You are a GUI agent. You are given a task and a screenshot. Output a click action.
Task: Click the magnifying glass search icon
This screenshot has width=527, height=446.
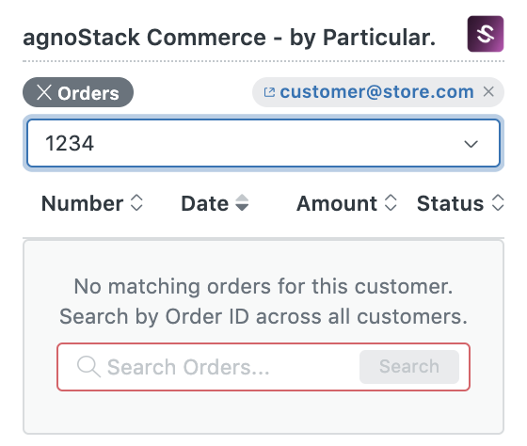tap(88, 366)
